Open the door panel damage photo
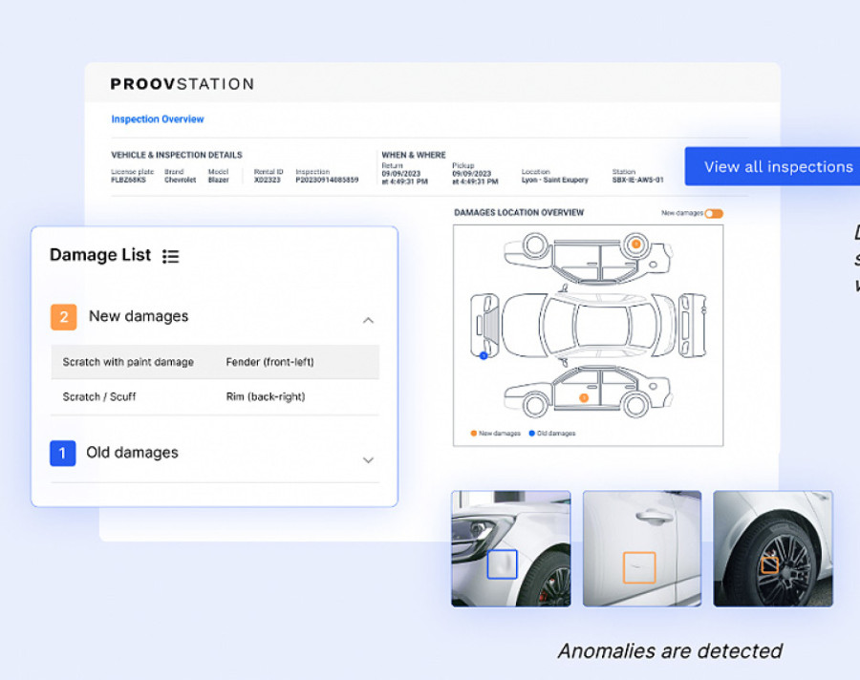860x680 pixels. 641,548
